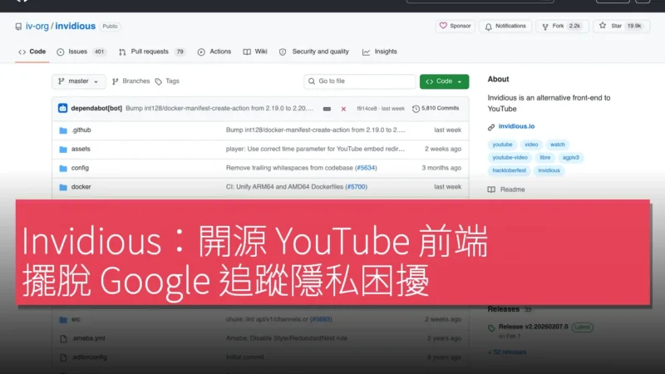Open the config folder

pyautogui.click(x=80, y=168)
